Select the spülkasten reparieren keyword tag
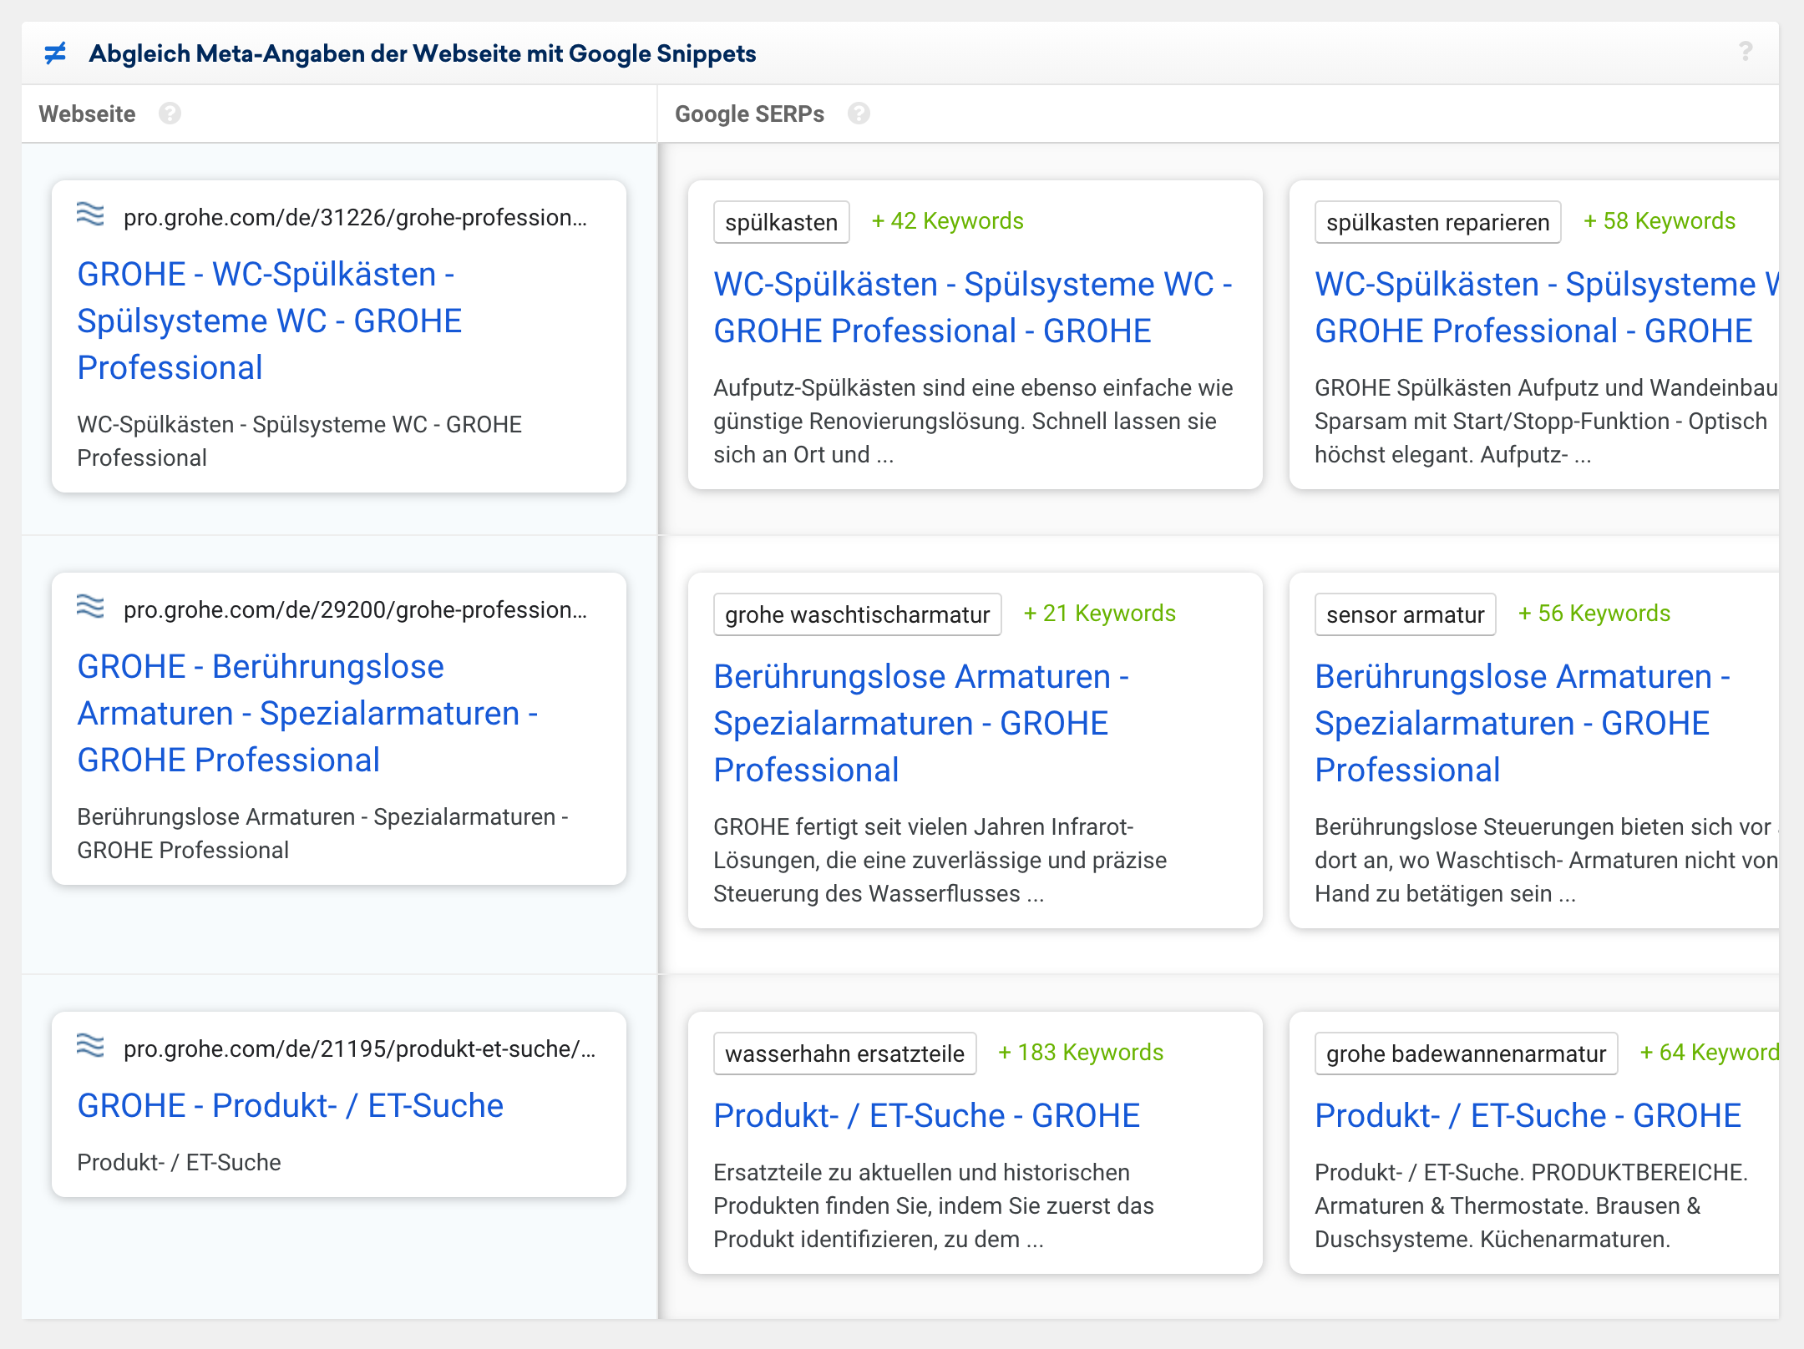This screenshot has width=1804, height=1349. tap(1437, 222)
